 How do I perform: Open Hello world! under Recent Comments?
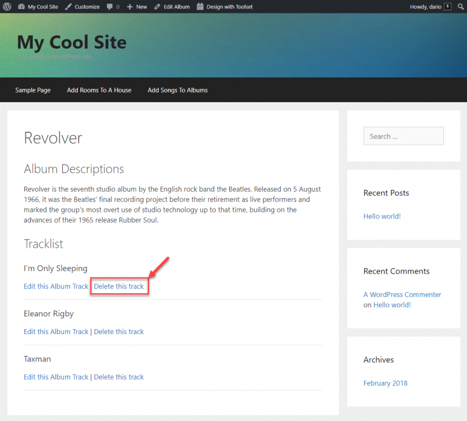[392, 305]
